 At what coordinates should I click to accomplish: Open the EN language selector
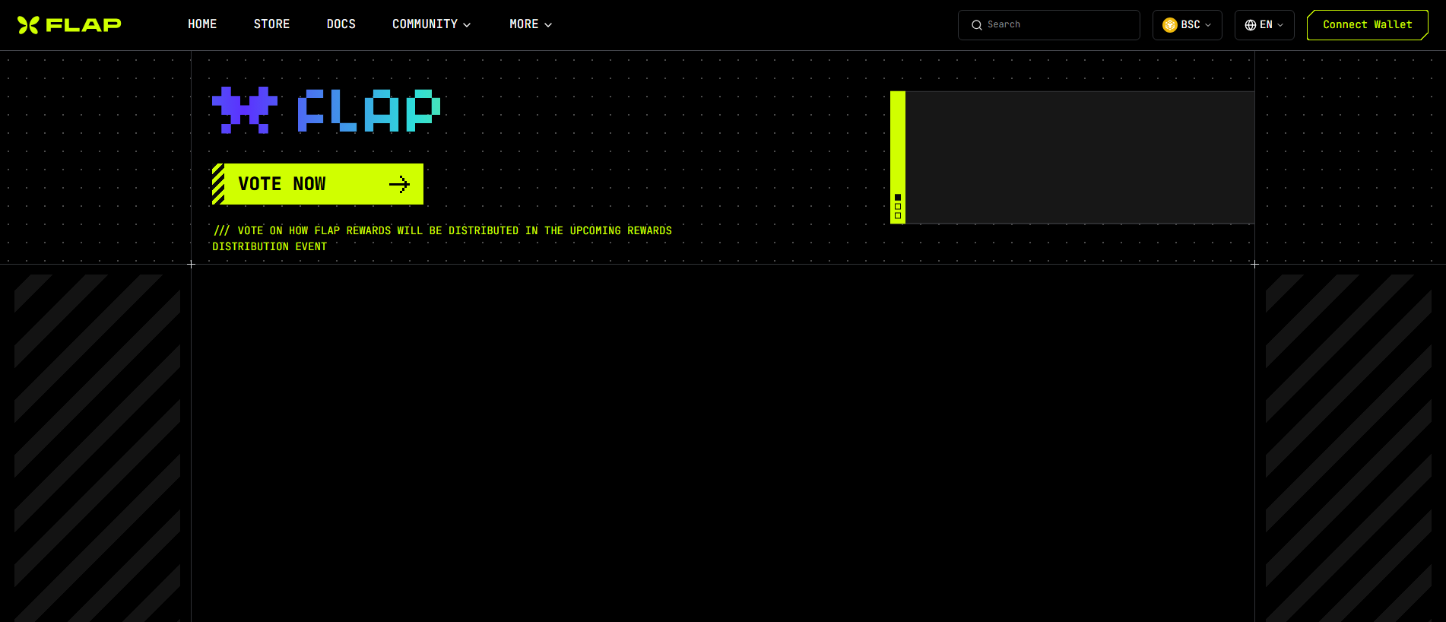coord(1264,25)
